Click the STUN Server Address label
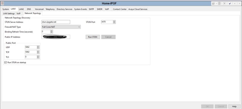Screen dimensions: 242x109 14,22
